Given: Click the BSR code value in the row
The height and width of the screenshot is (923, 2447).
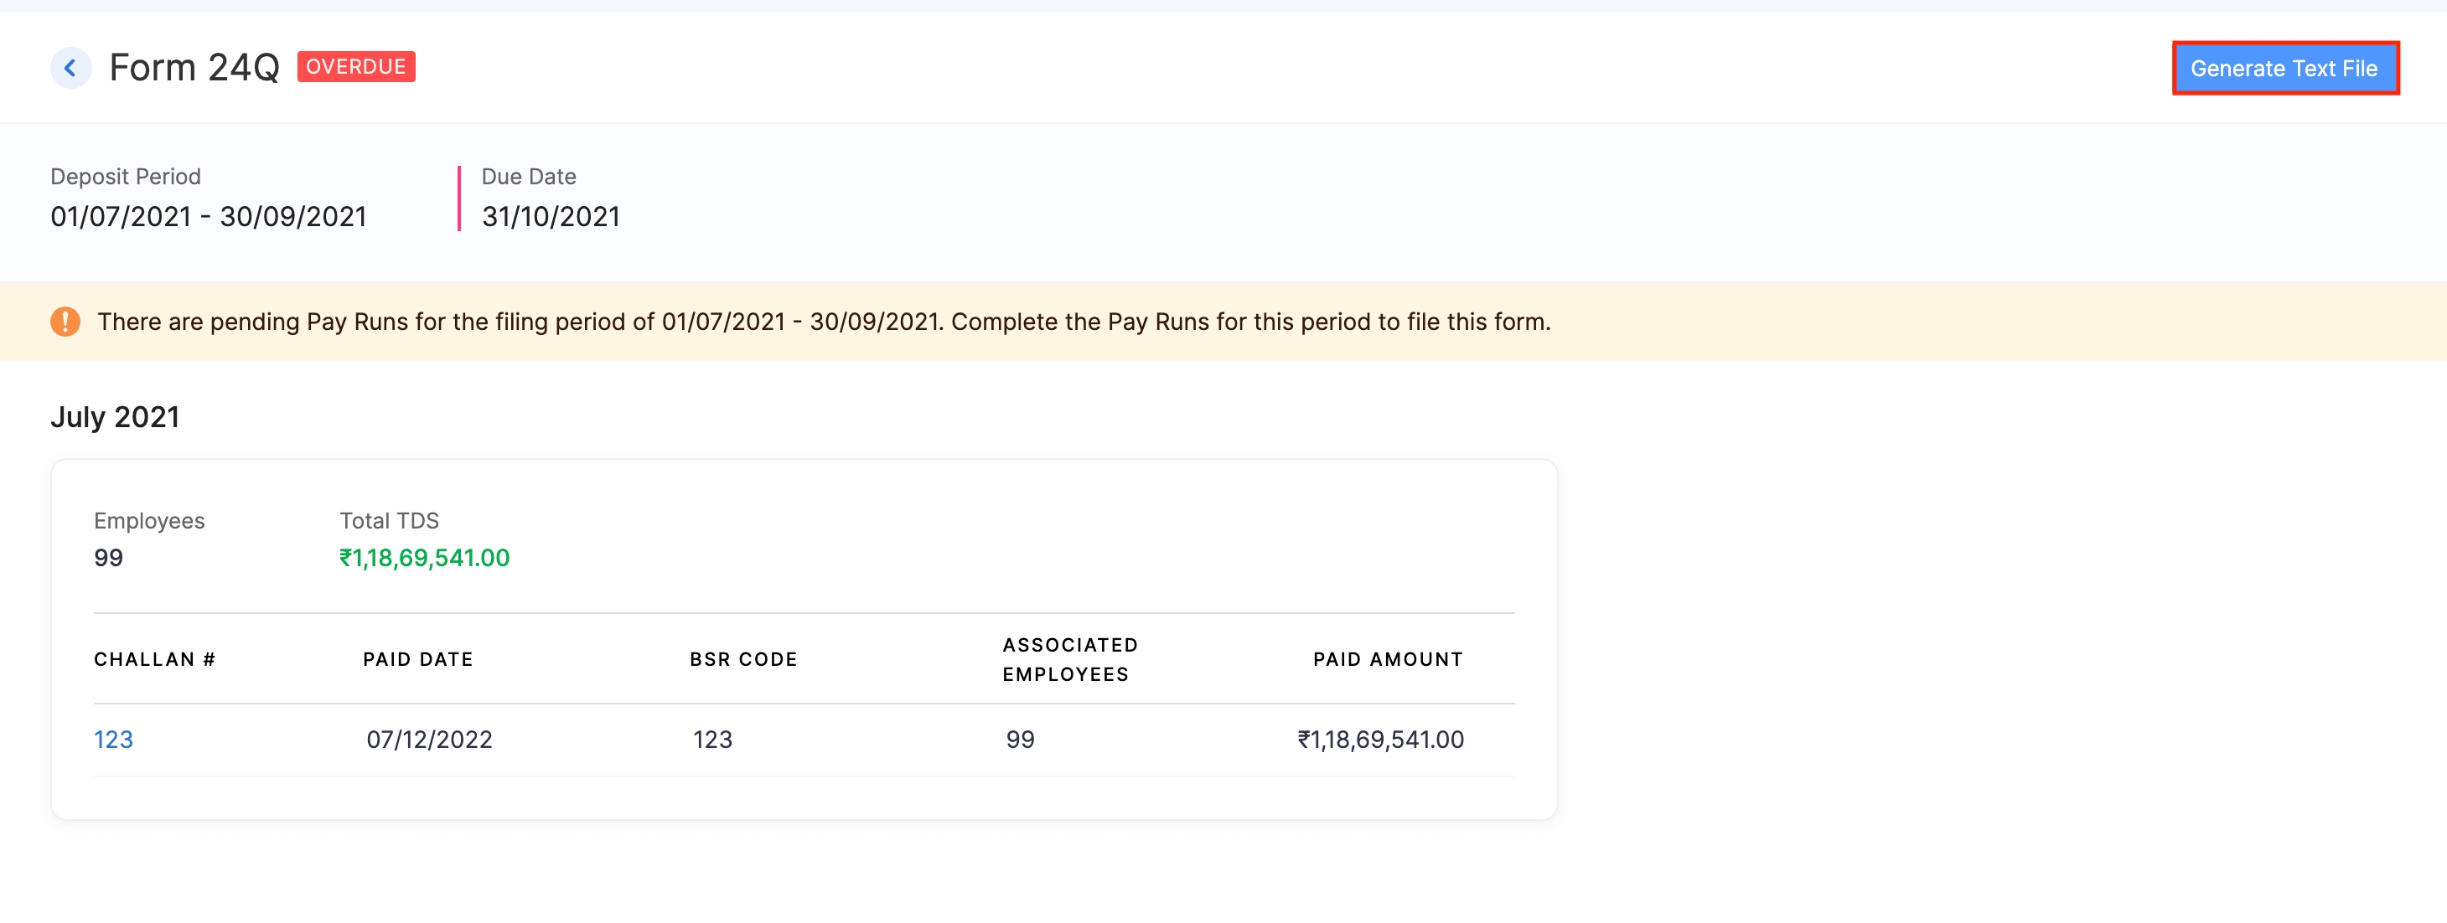Looking at the screenshot, I should point(712,740).
